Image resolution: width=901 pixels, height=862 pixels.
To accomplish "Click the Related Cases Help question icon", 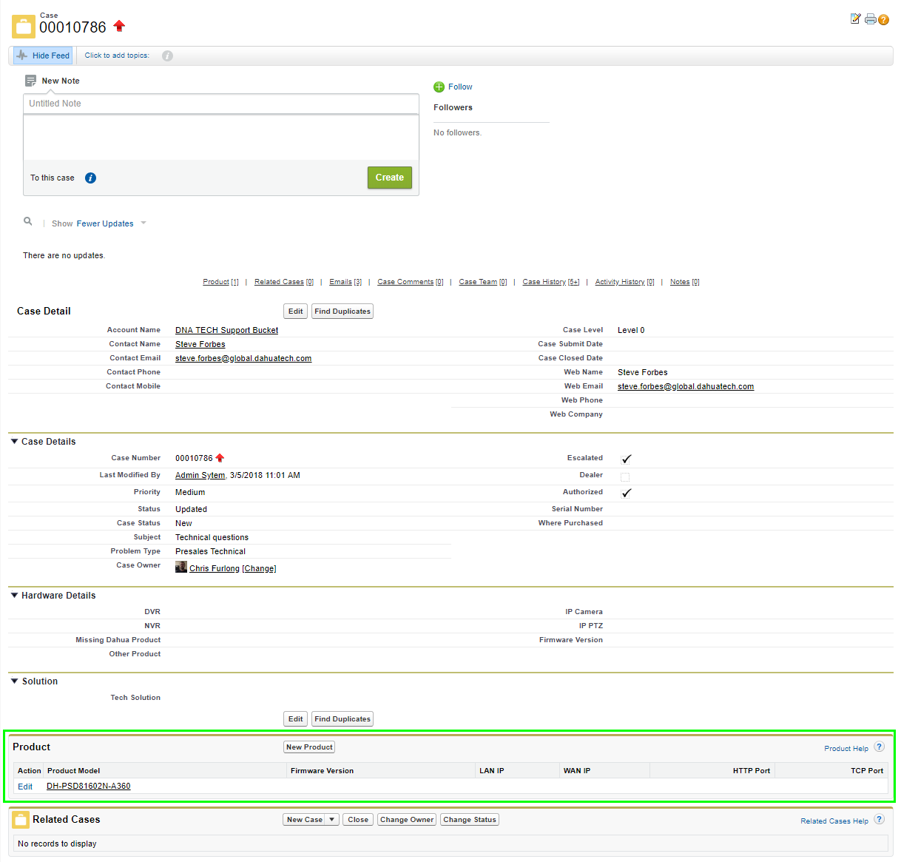I will pos(879,820).
